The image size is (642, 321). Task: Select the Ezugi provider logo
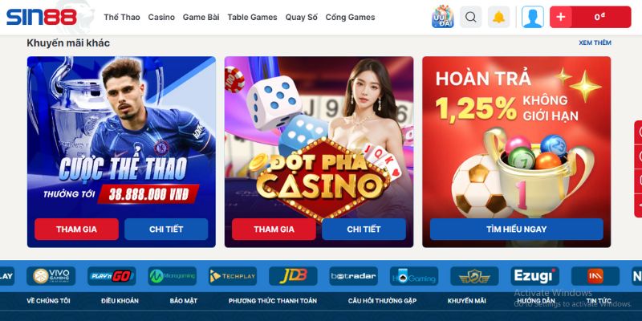click(535, 276)
